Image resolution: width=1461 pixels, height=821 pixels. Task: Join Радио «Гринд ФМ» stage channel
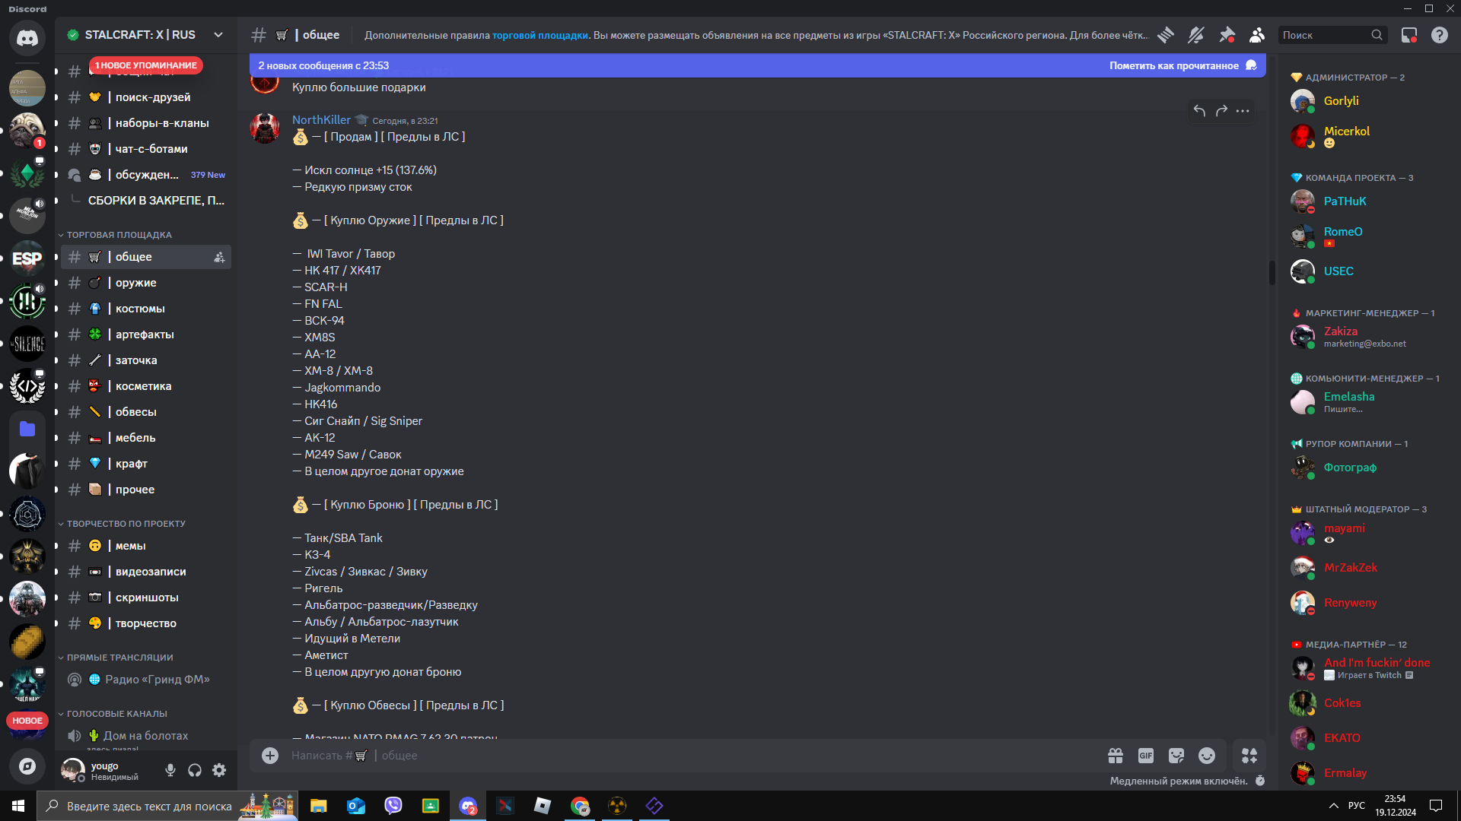146,680
